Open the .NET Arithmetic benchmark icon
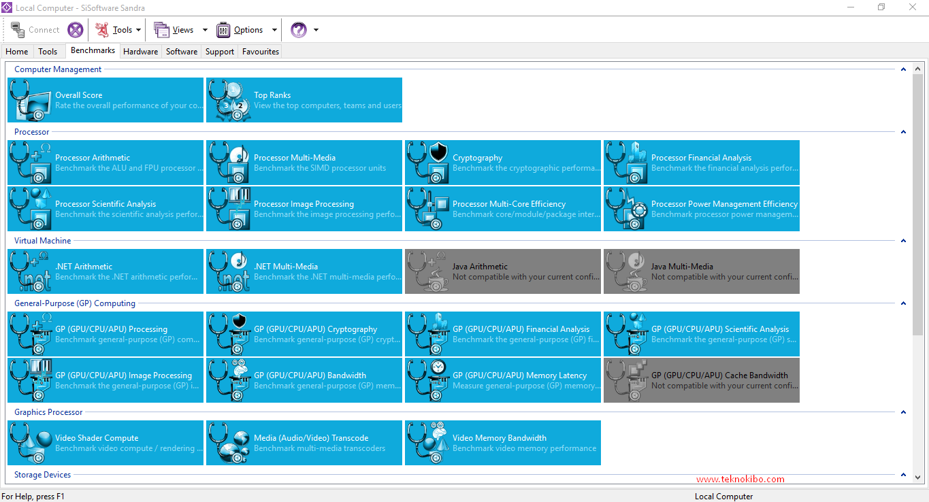This screenshot has width=929, height=502. [30, 271]
